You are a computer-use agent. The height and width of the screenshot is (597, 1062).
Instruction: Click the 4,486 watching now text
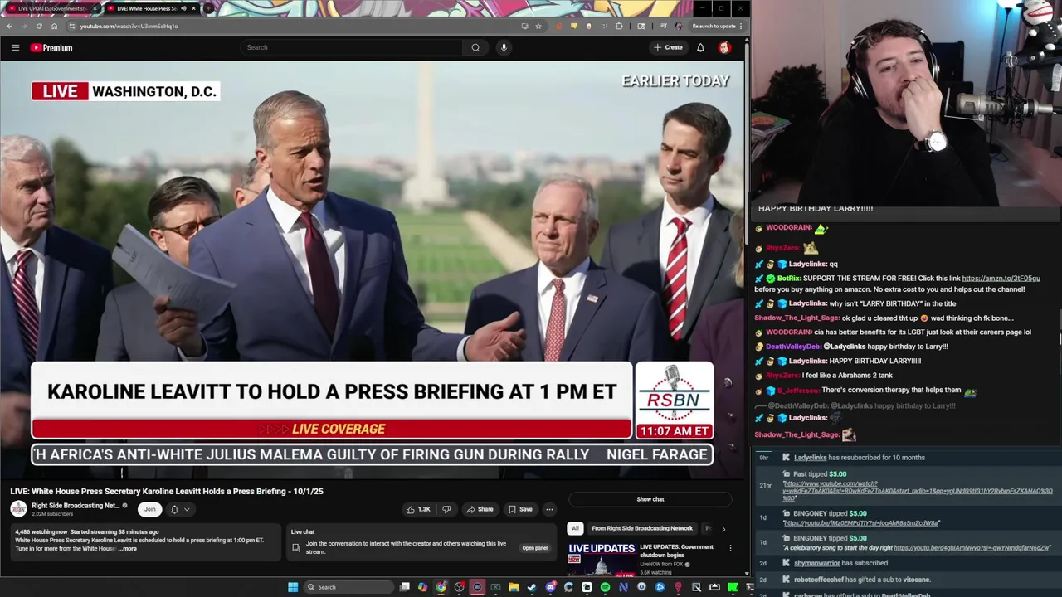(41, 531)
